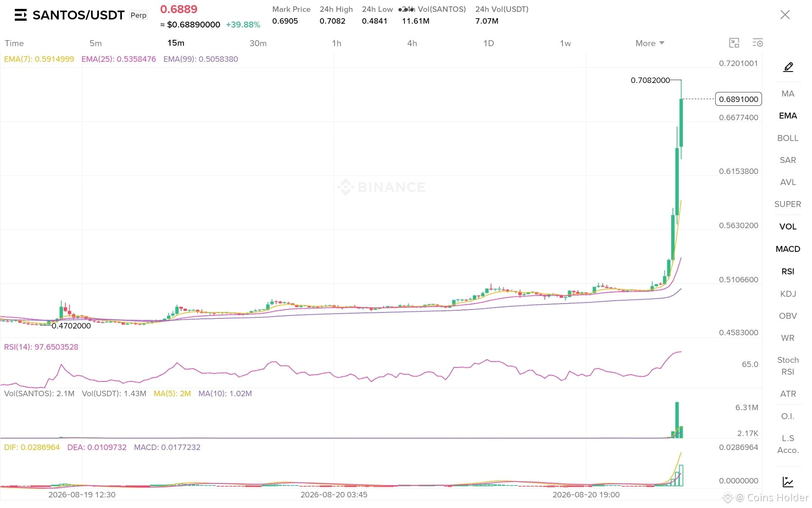Click the 2026-08-19 12:30 time axis label
Viewport: 812px width, 508px height.
coord(82,495)
